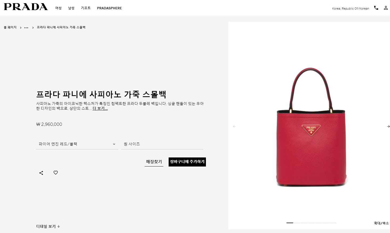Go to 홈 페이지 breadcrumb

point(10,27)
